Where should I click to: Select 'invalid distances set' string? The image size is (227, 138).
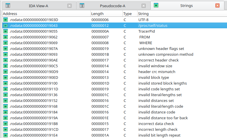156,100
